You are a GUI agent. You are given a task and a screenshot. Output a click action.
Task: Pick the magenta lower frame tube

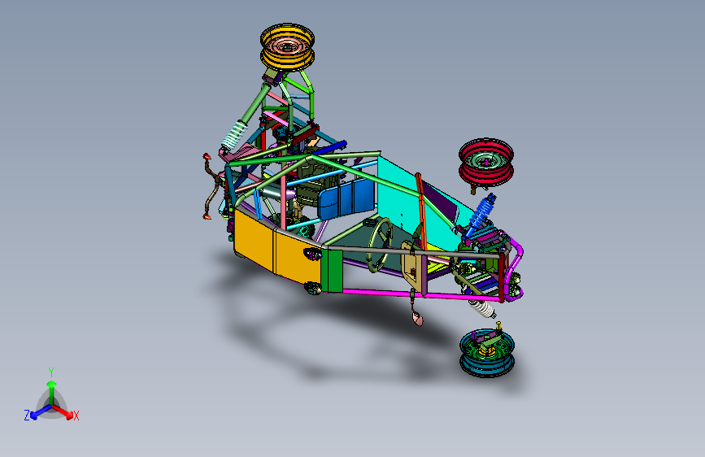click(420, 294)
